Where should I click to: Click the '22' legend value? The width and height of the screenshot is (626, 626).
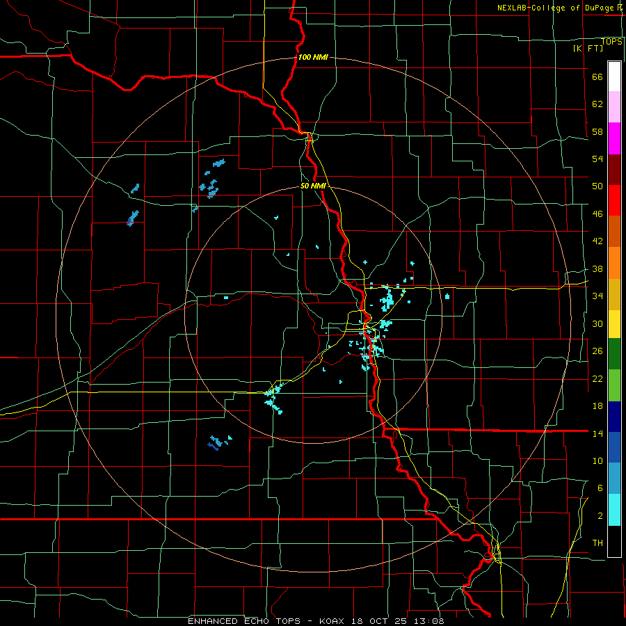[x=597, y=378]
